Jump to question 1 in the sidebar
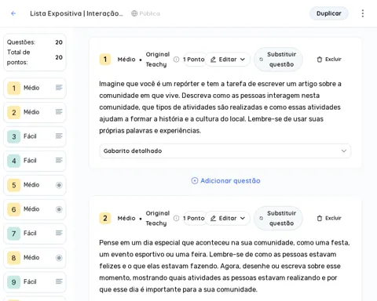The height and width of the screenshot is (301, 377). (35, 88)
